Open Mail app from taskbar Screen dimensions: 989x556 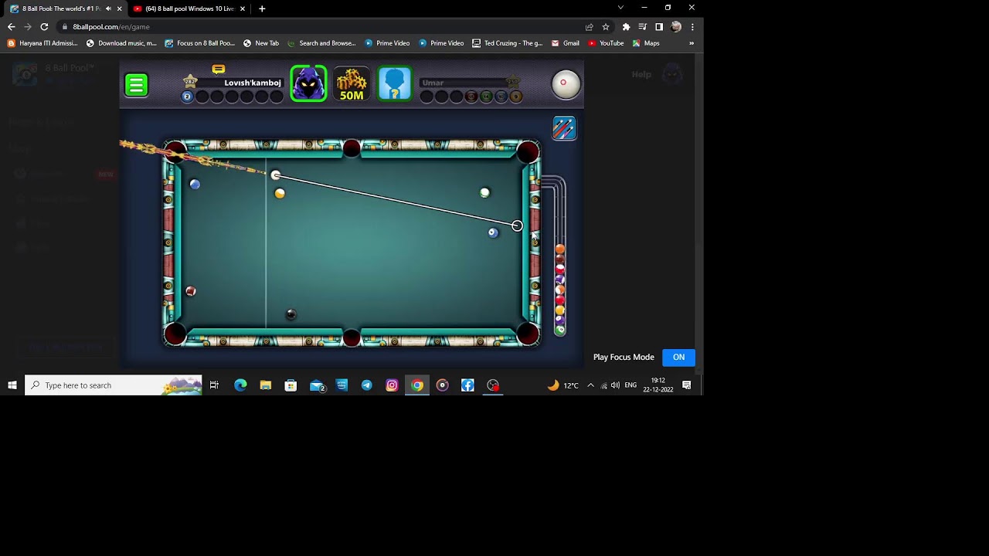click(317, 385)
